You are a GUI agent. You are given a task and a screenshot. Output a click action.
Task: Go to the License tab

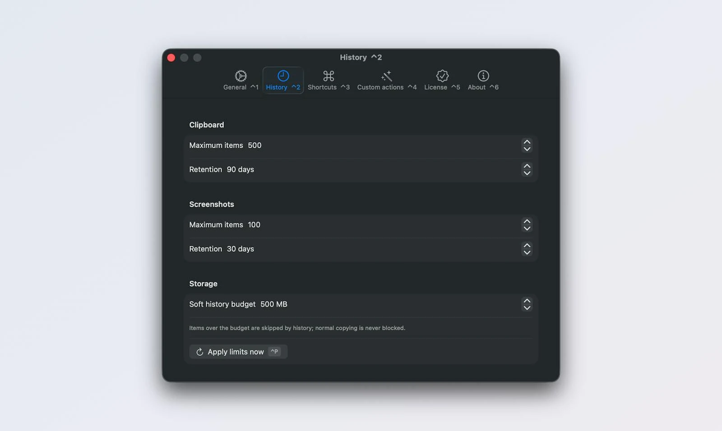click(442, 80)
